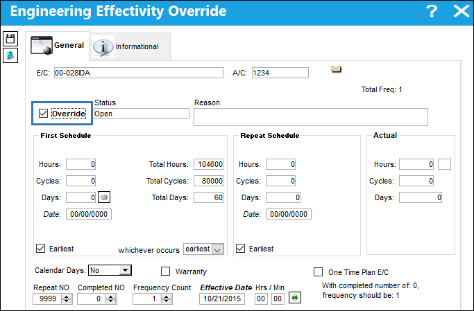Open the Informational tab
The image size is (474, 311).
(x=130, y=47)
